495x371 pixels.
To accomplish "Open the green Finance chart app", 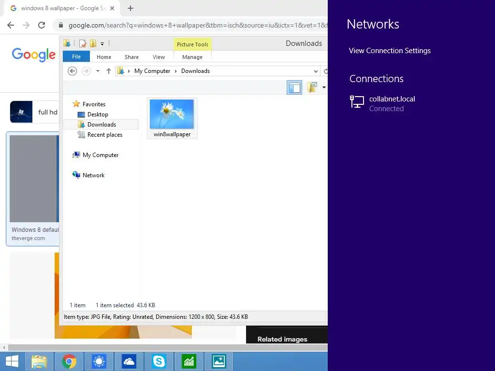I will pos(189,361).
